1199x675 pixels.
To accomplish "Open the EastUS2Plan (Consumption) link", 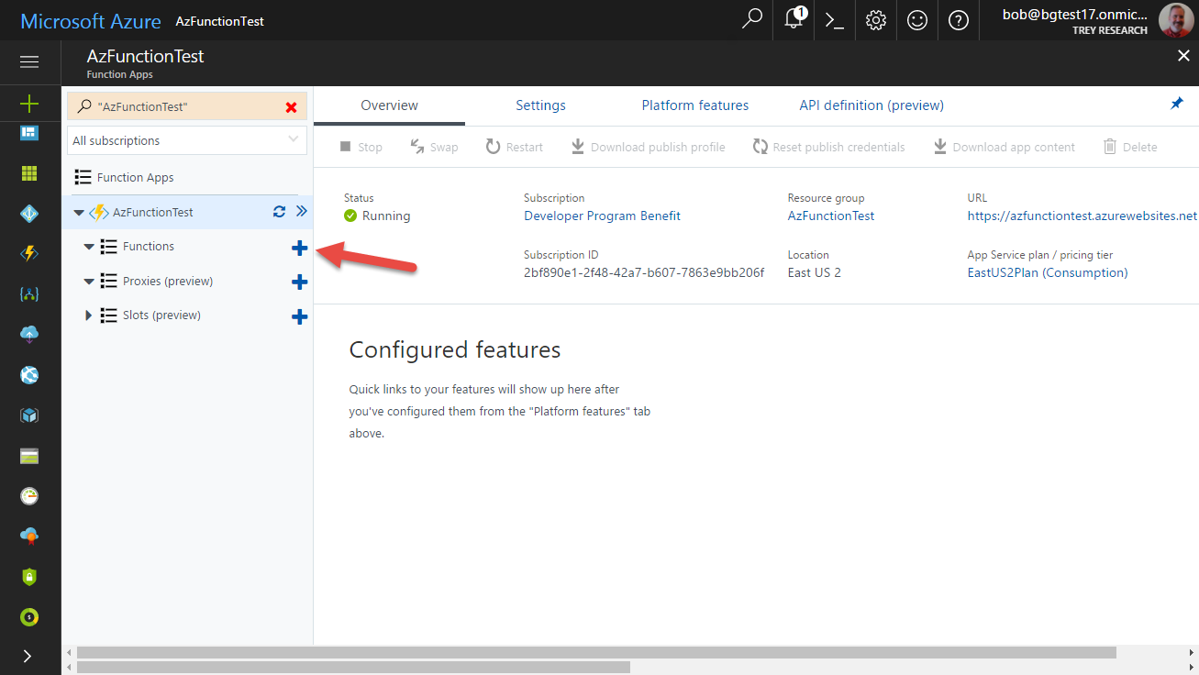I will coord(1048,273).
